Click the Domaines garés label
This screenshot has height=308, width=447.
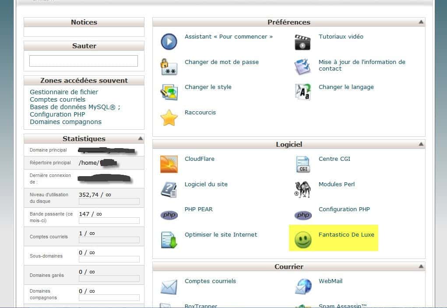point(47,275)
